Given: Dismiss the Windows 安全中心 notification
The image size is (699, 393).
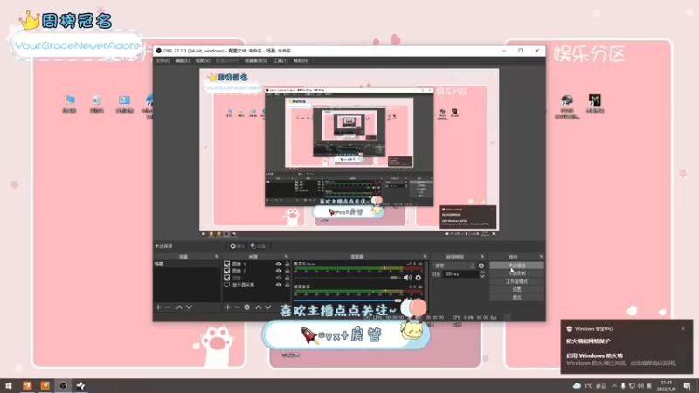Looking at the screenshot, I should pyautogui.click(x=683, y=329).
